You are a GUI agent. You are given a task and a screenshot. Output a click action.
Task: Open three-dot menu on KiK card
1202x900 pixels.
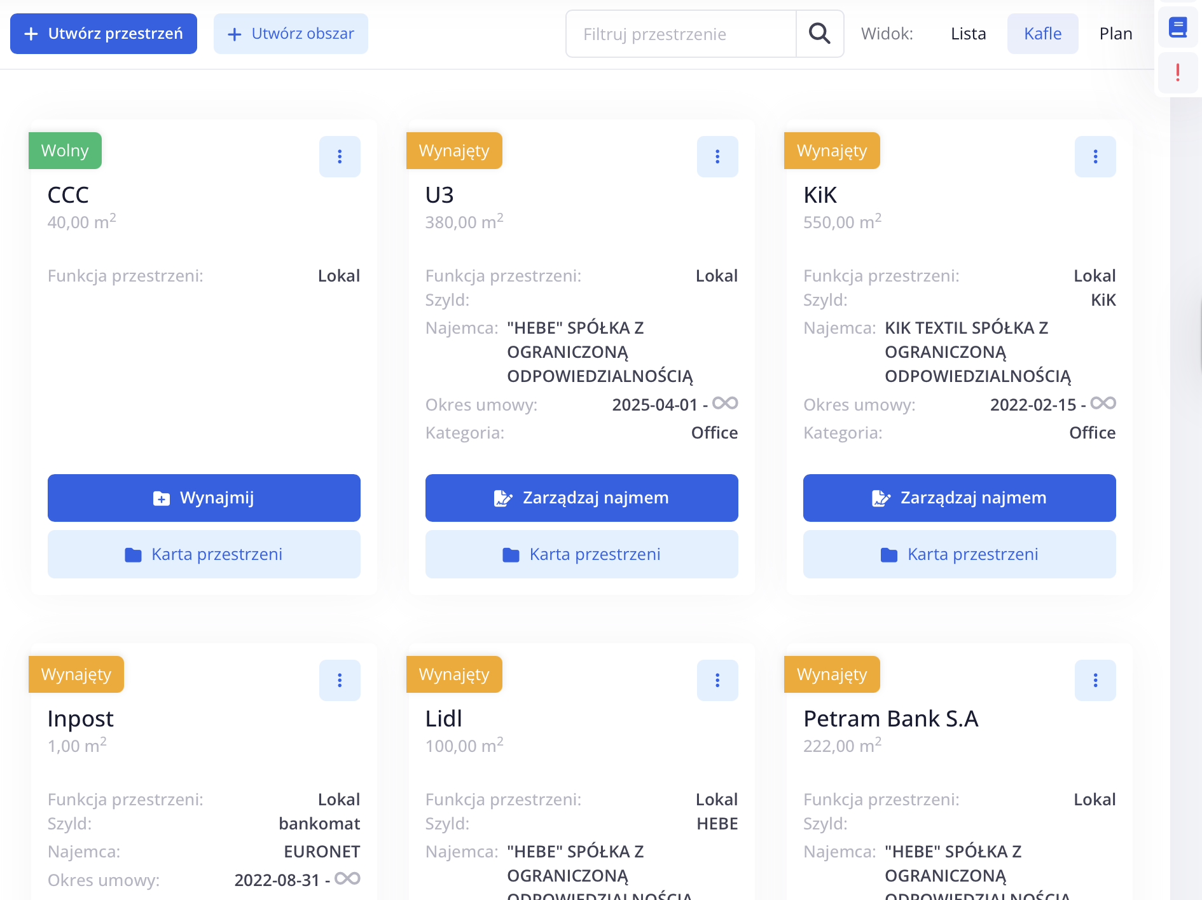pos(1095,156)
